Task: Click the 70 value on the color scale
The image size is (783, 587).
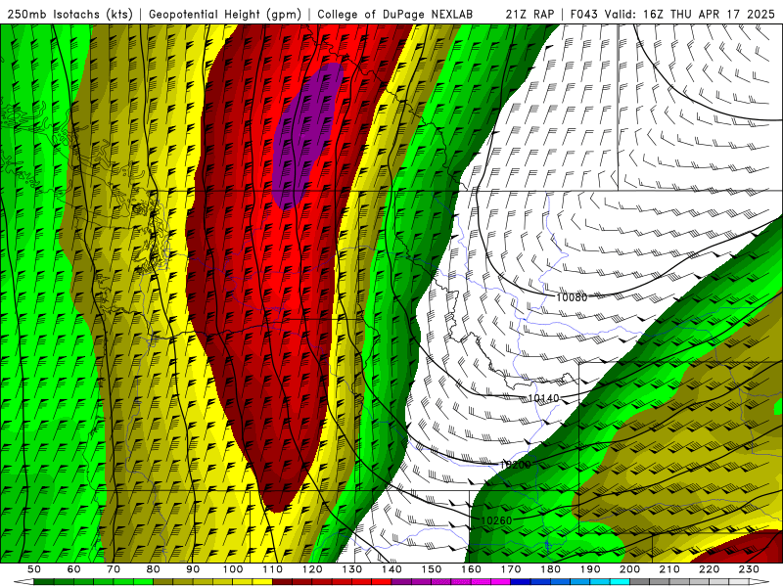Action: [114, 569]
